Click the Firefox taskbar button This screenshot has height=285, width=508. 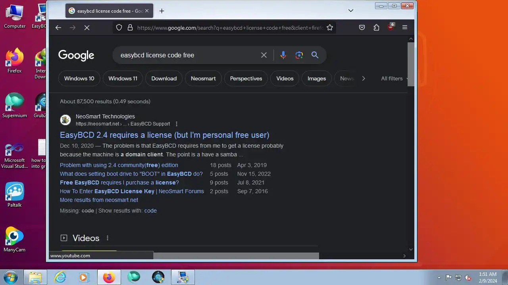[109, 277]
